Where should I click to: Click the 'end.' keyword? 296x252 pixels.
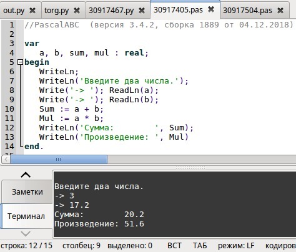(34, 147)
